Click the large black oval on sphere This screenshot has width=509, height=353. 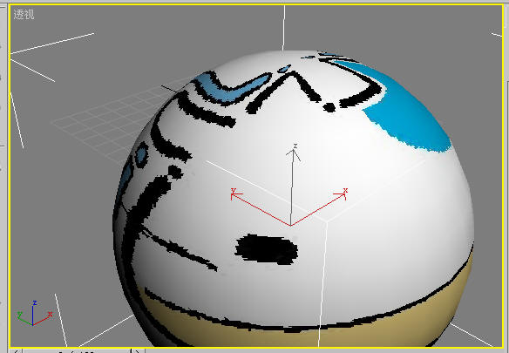pos(266,249)
